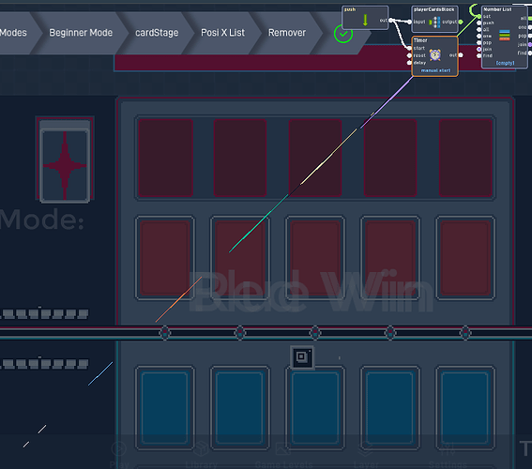
Task: Click the star card sprite beside the board
Action: coord(65,160)
